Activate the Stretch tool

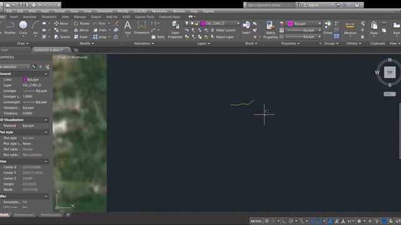[62, 37]
